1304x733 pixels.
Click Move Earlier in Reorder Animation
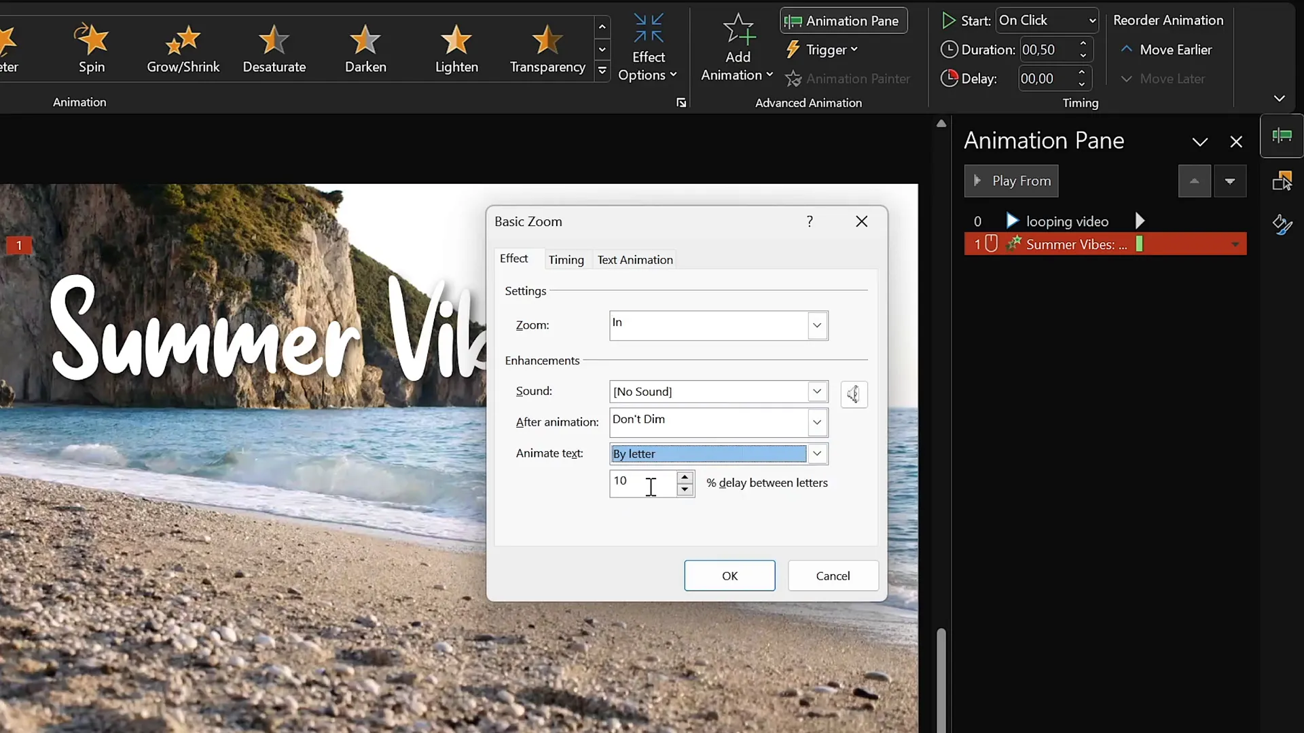point(1166,50)
